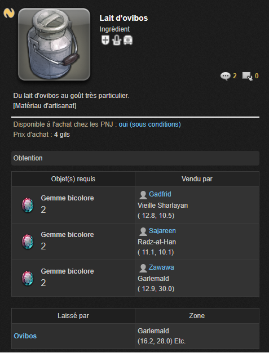Click the shield job icon under Ingrédient
This screenshot has height=353, width=269.
(105, 41)
